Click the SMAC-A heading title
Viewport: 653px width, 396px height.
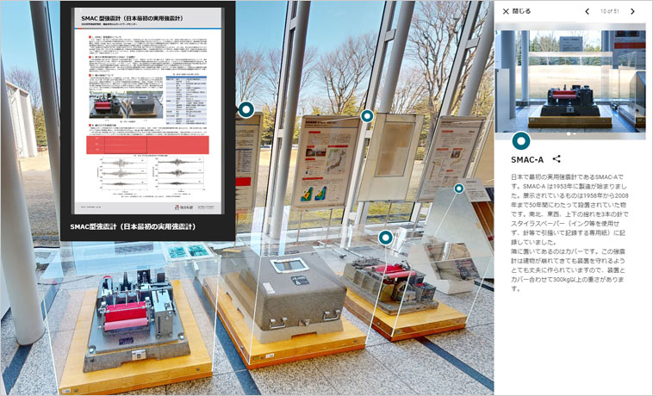point(527,159)
